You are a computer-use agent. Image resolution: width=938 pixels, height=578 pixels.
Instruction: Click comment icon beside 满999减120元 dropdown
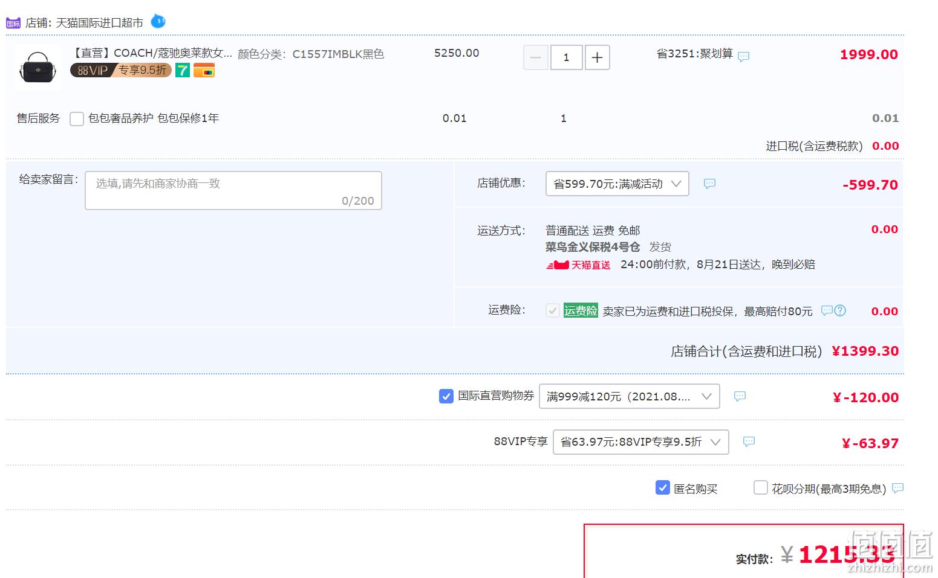click(740, 396)
